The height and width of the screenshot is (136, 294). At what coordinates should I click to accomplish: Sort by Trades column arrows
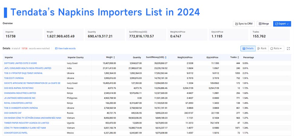(x=238, y=57)
